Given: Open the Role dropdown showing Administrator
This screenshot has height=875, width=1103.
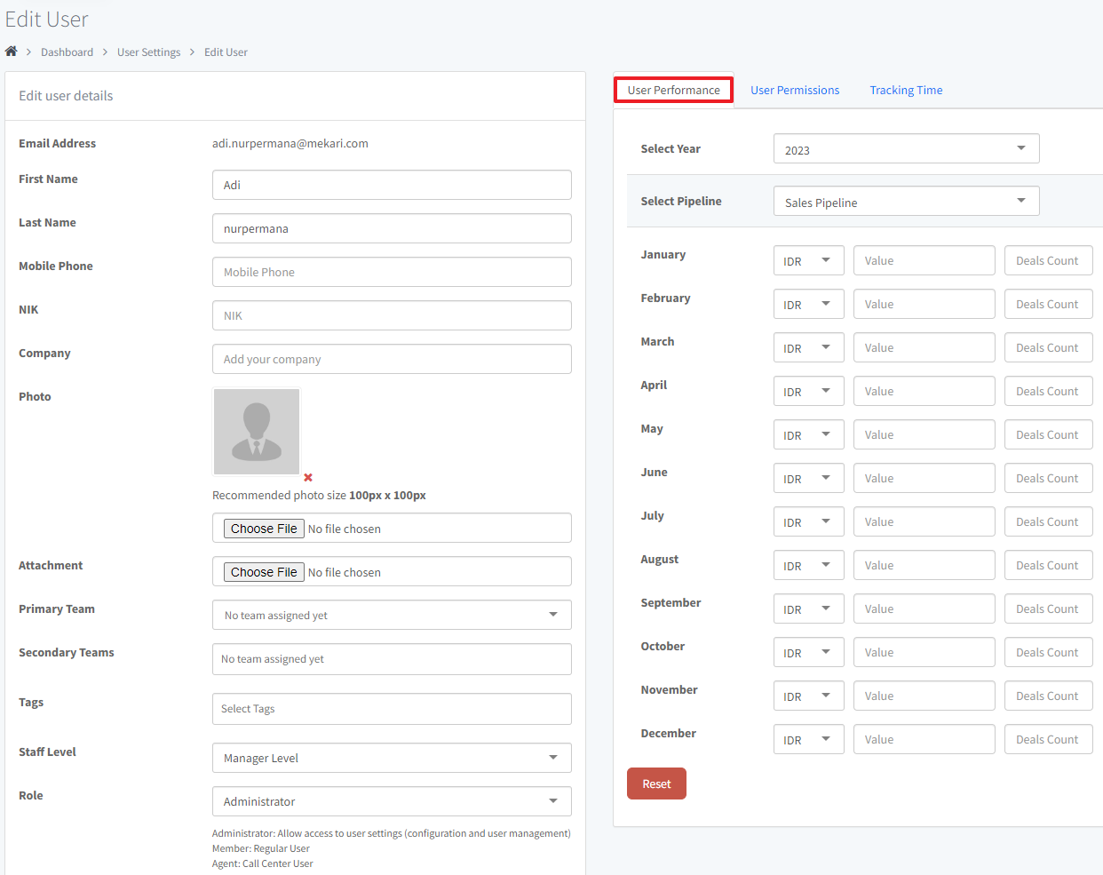Looking at the screenshot, I should (392, 800).
